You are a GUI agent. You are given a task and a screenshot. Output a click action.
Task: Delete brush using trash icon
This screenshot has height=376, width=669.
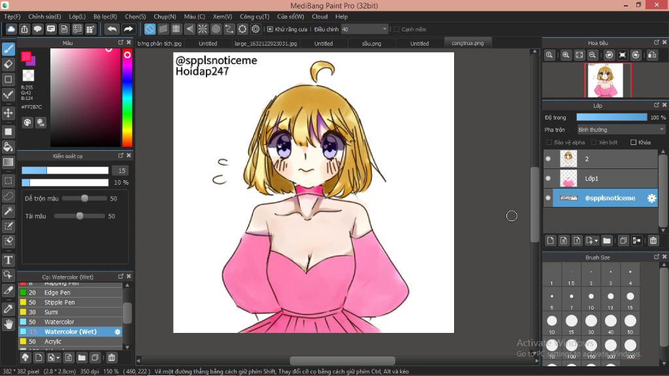tap(111, 358)
